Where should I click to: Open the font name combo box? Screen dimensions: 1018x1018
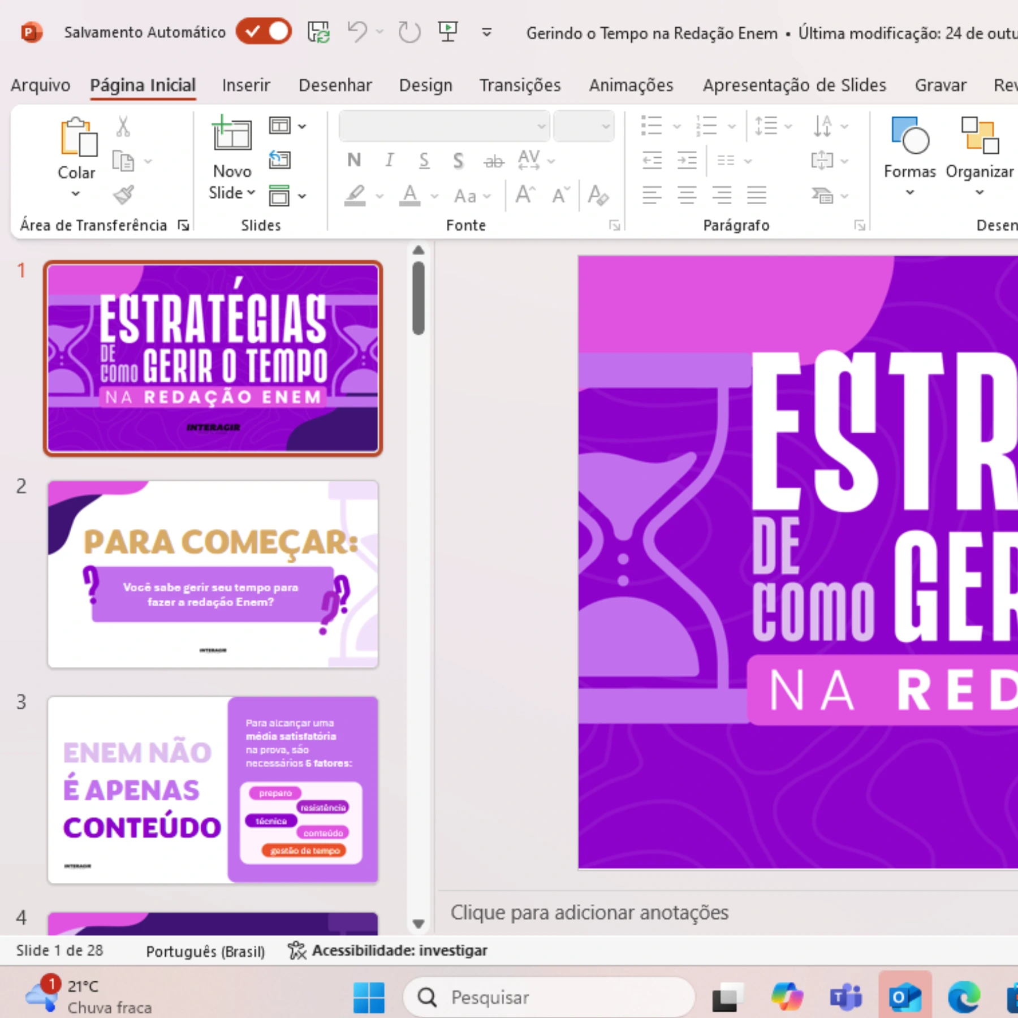[x=445, y=126]
